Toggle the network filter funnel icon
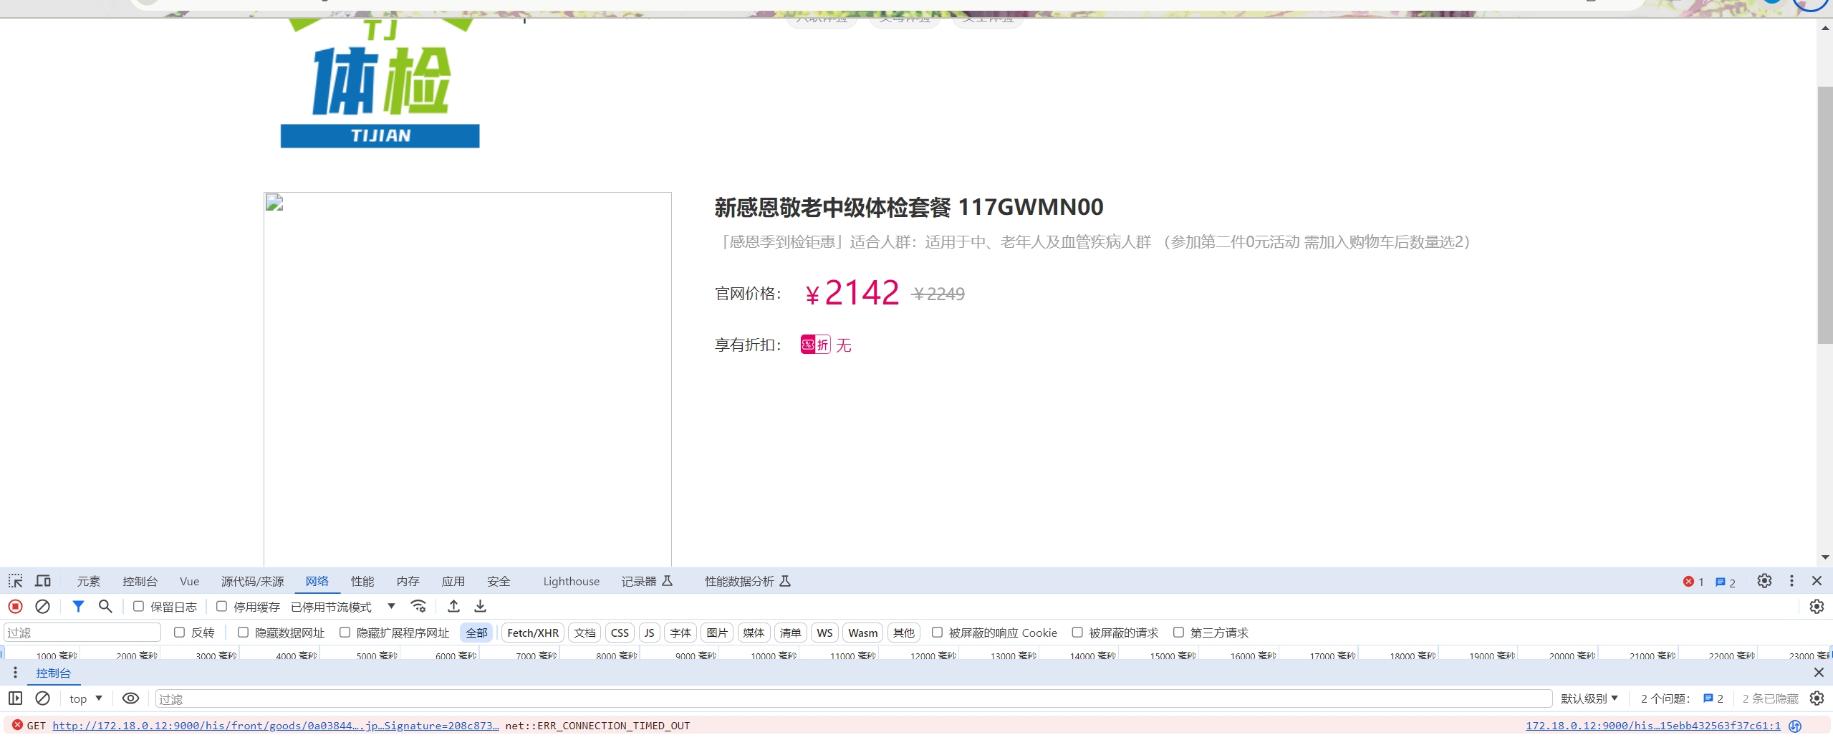 78,607
